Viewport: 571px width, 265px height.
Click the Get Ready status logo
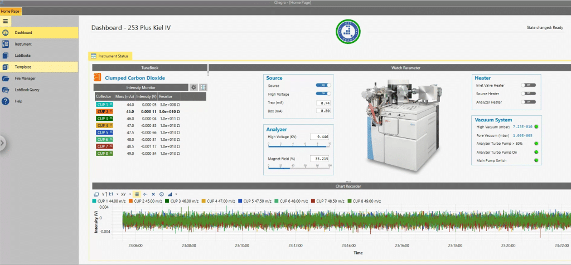[x=348, y=32]
